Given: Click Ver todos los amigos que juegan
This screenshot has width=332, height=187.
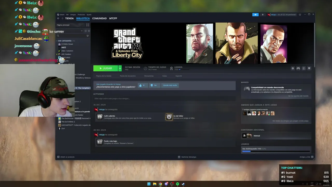Looking at the screenshot, I should pos(290,121).
